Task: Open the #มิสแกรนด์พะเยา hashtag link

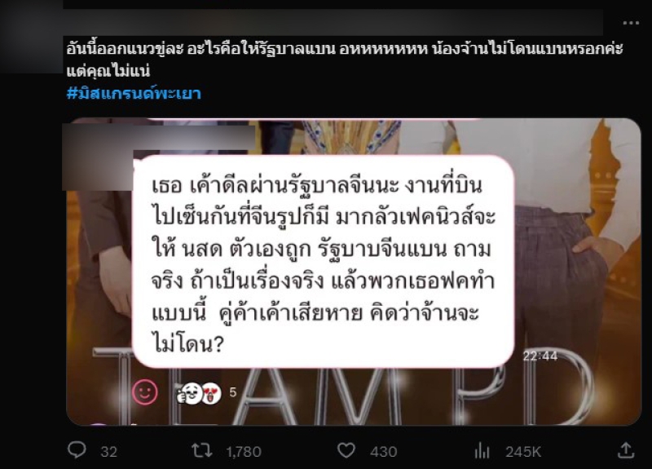Action: click(x=134, y=93)
